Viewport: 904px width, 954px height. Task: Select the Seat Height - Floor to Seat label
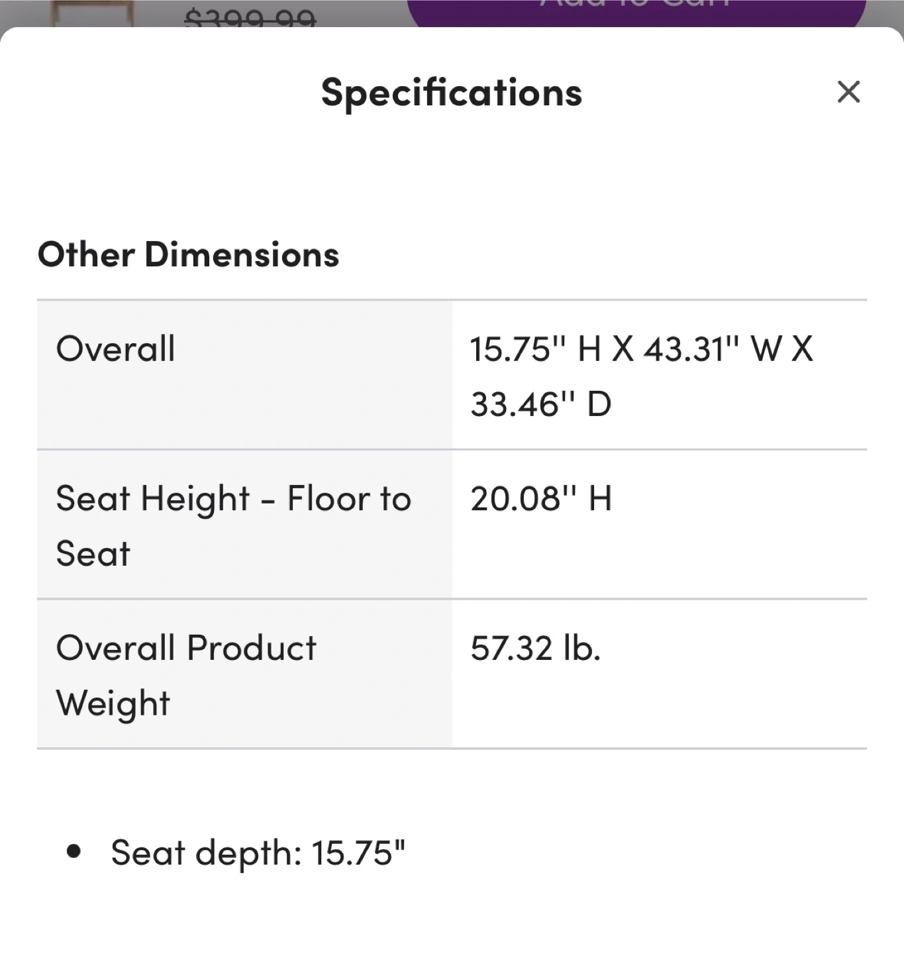tap(233, 525)
